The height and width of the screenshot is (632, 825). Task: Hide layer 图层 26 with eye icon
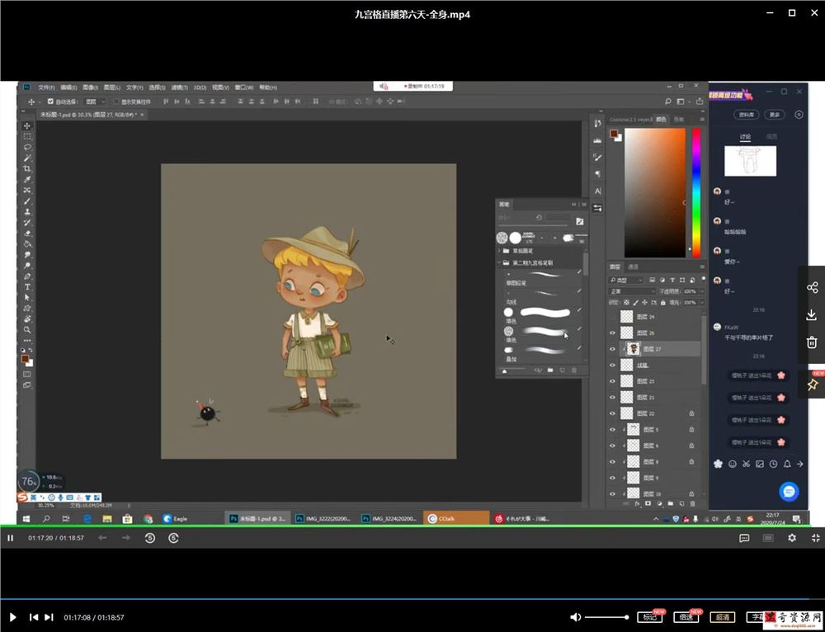pyautogui.click(x=612, y=333)
